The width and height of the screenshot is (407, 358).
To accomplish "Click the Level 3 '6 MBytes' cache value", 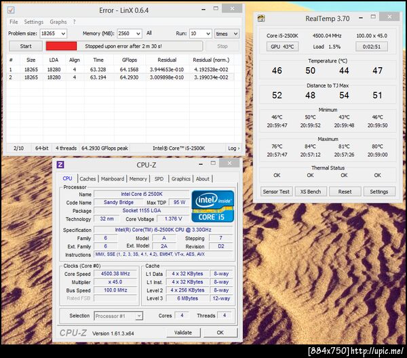I will (187, 298).
